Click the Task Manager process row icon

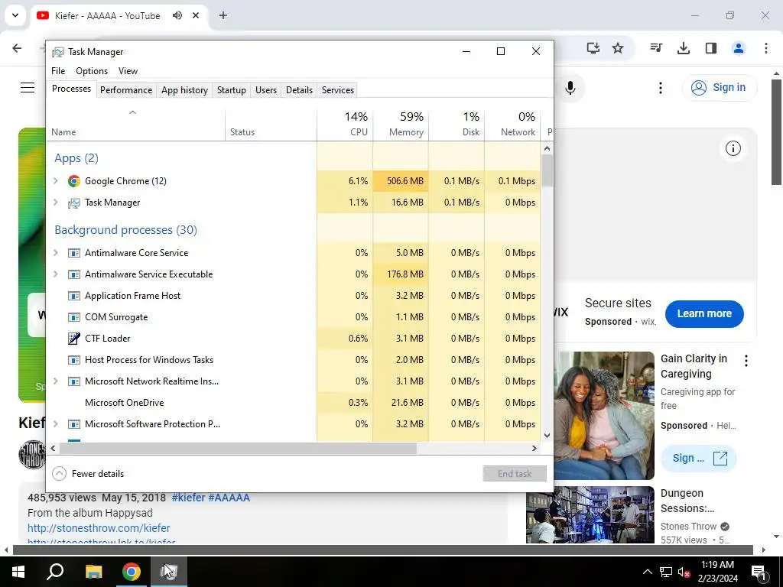74,203
